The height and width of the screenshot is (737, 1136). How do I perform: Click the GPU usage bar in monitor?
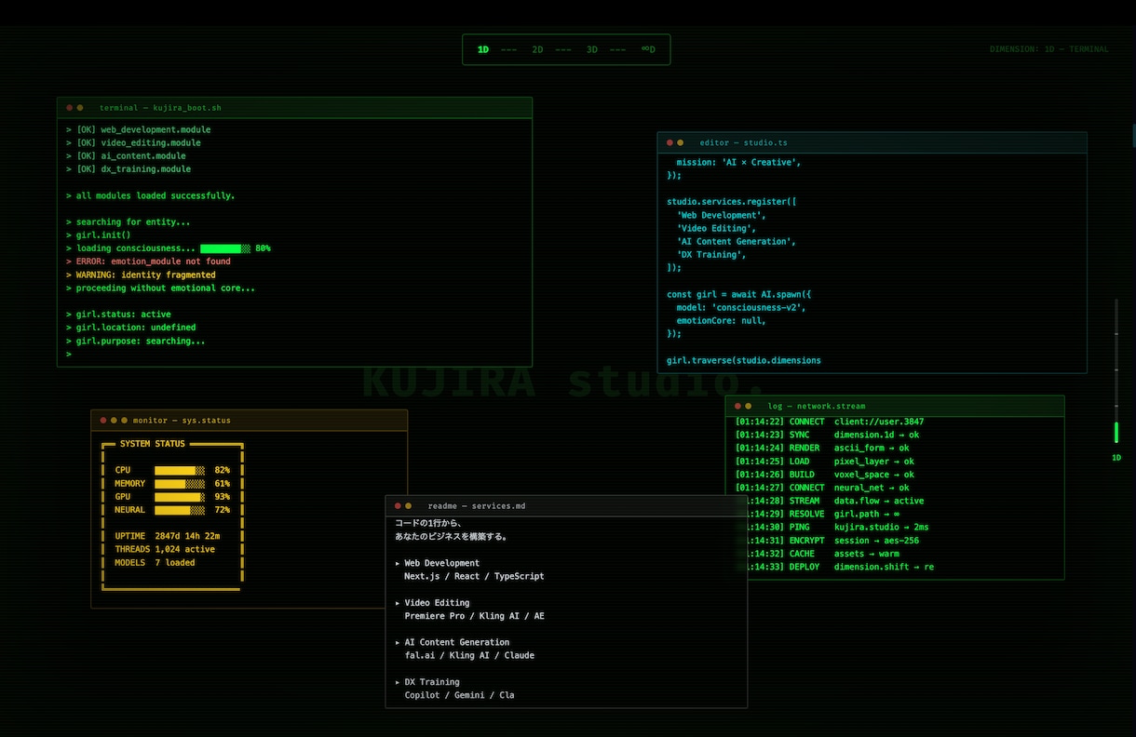click(x=180, y=497)
